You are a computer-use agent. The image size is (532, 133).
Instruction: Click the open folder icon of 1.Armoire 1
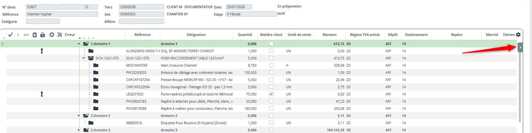coord(86,44)
